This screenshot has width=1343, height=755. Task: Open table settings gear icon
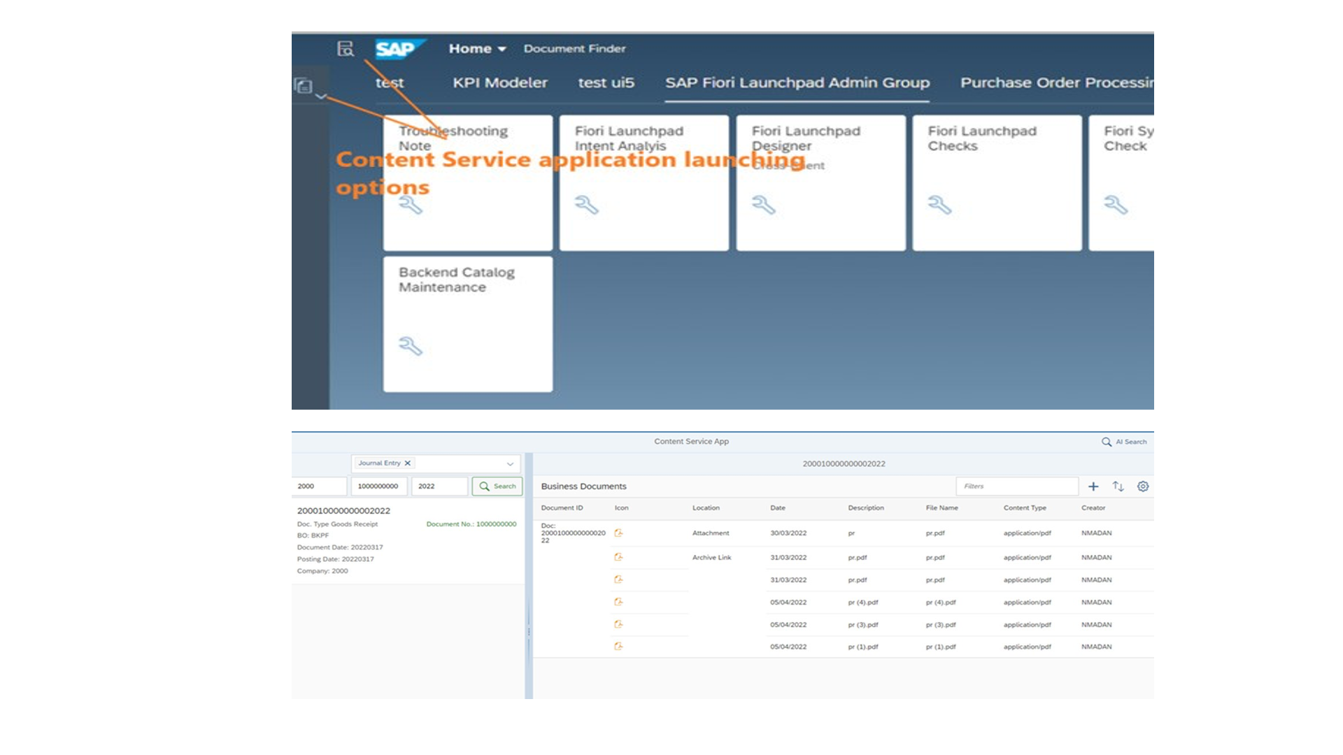tap(1143, 487)
